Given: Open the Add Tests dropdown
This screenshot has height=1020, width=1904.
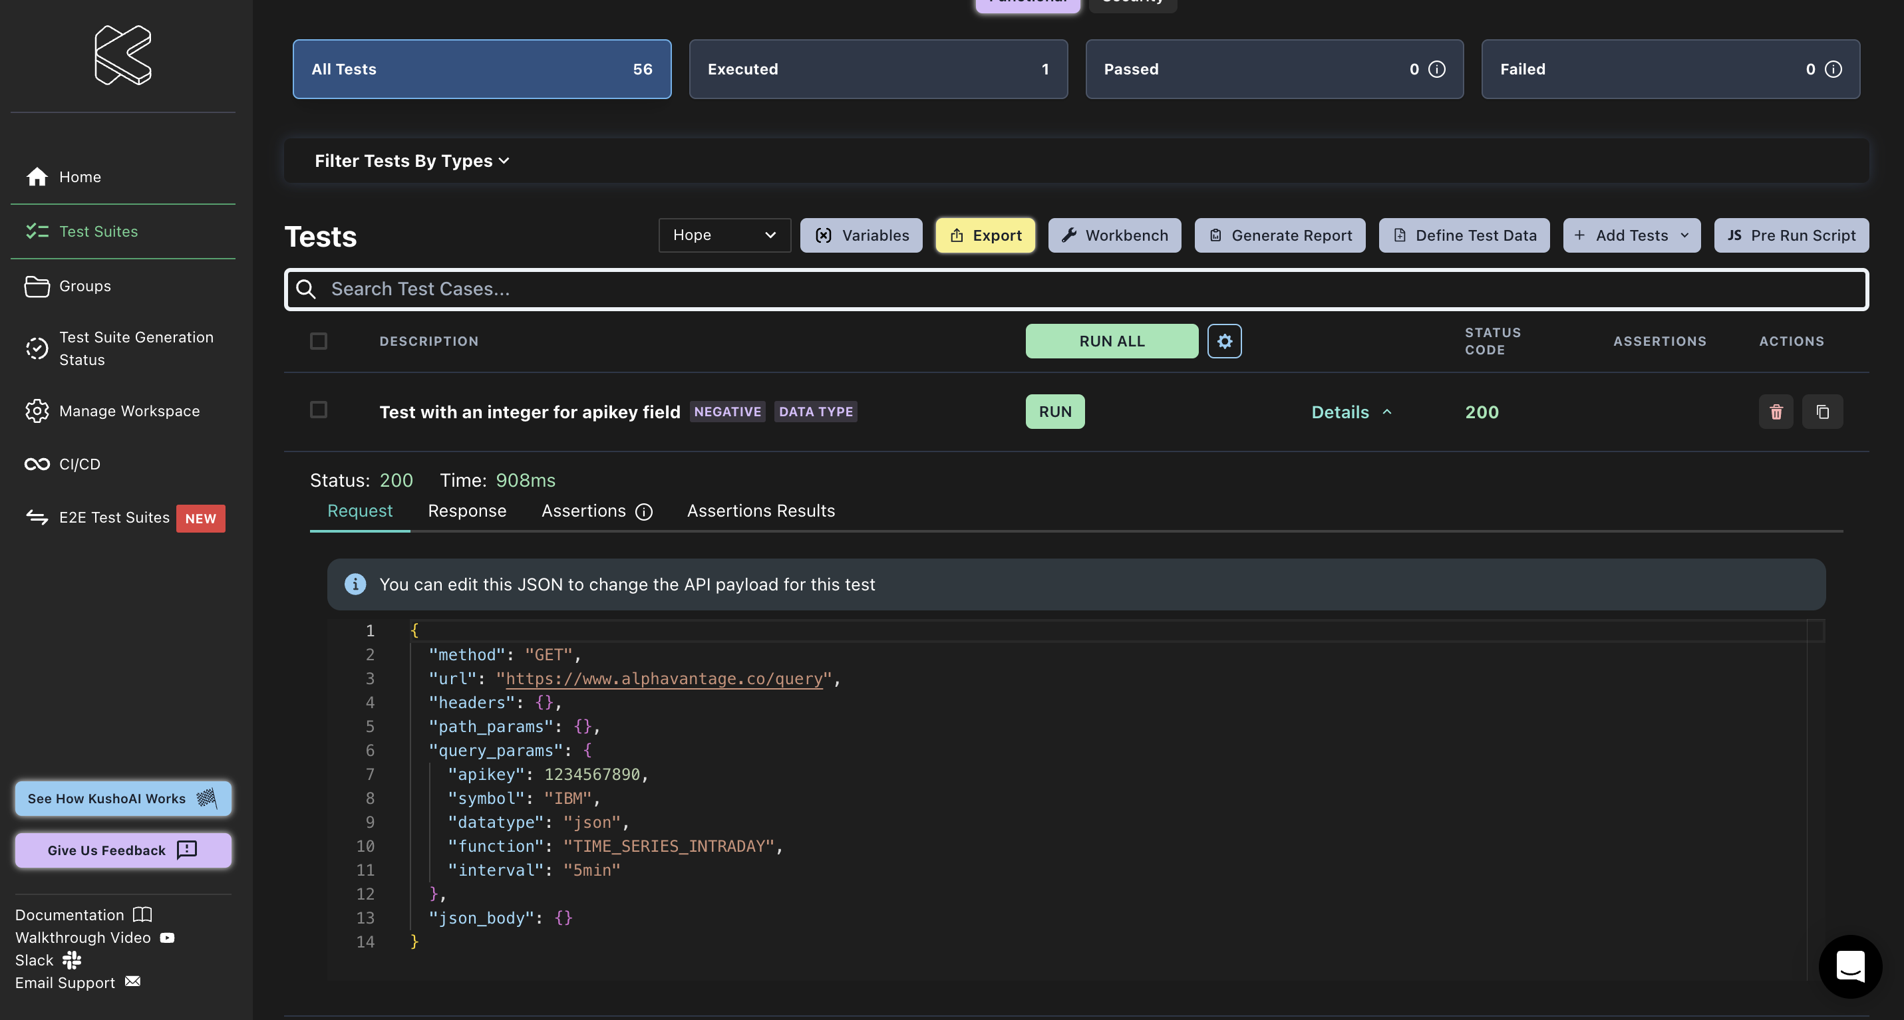Looking at the screenshot, I should coord(1631,235).
